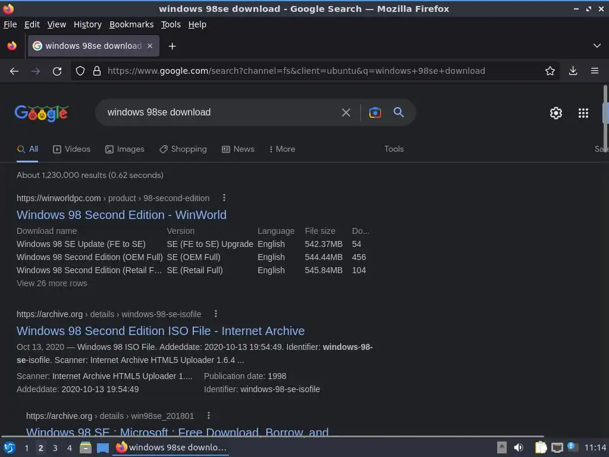Reload the current page
Image resolution: width=609 pixels, height=457 pixels.
tap(57, 71)
